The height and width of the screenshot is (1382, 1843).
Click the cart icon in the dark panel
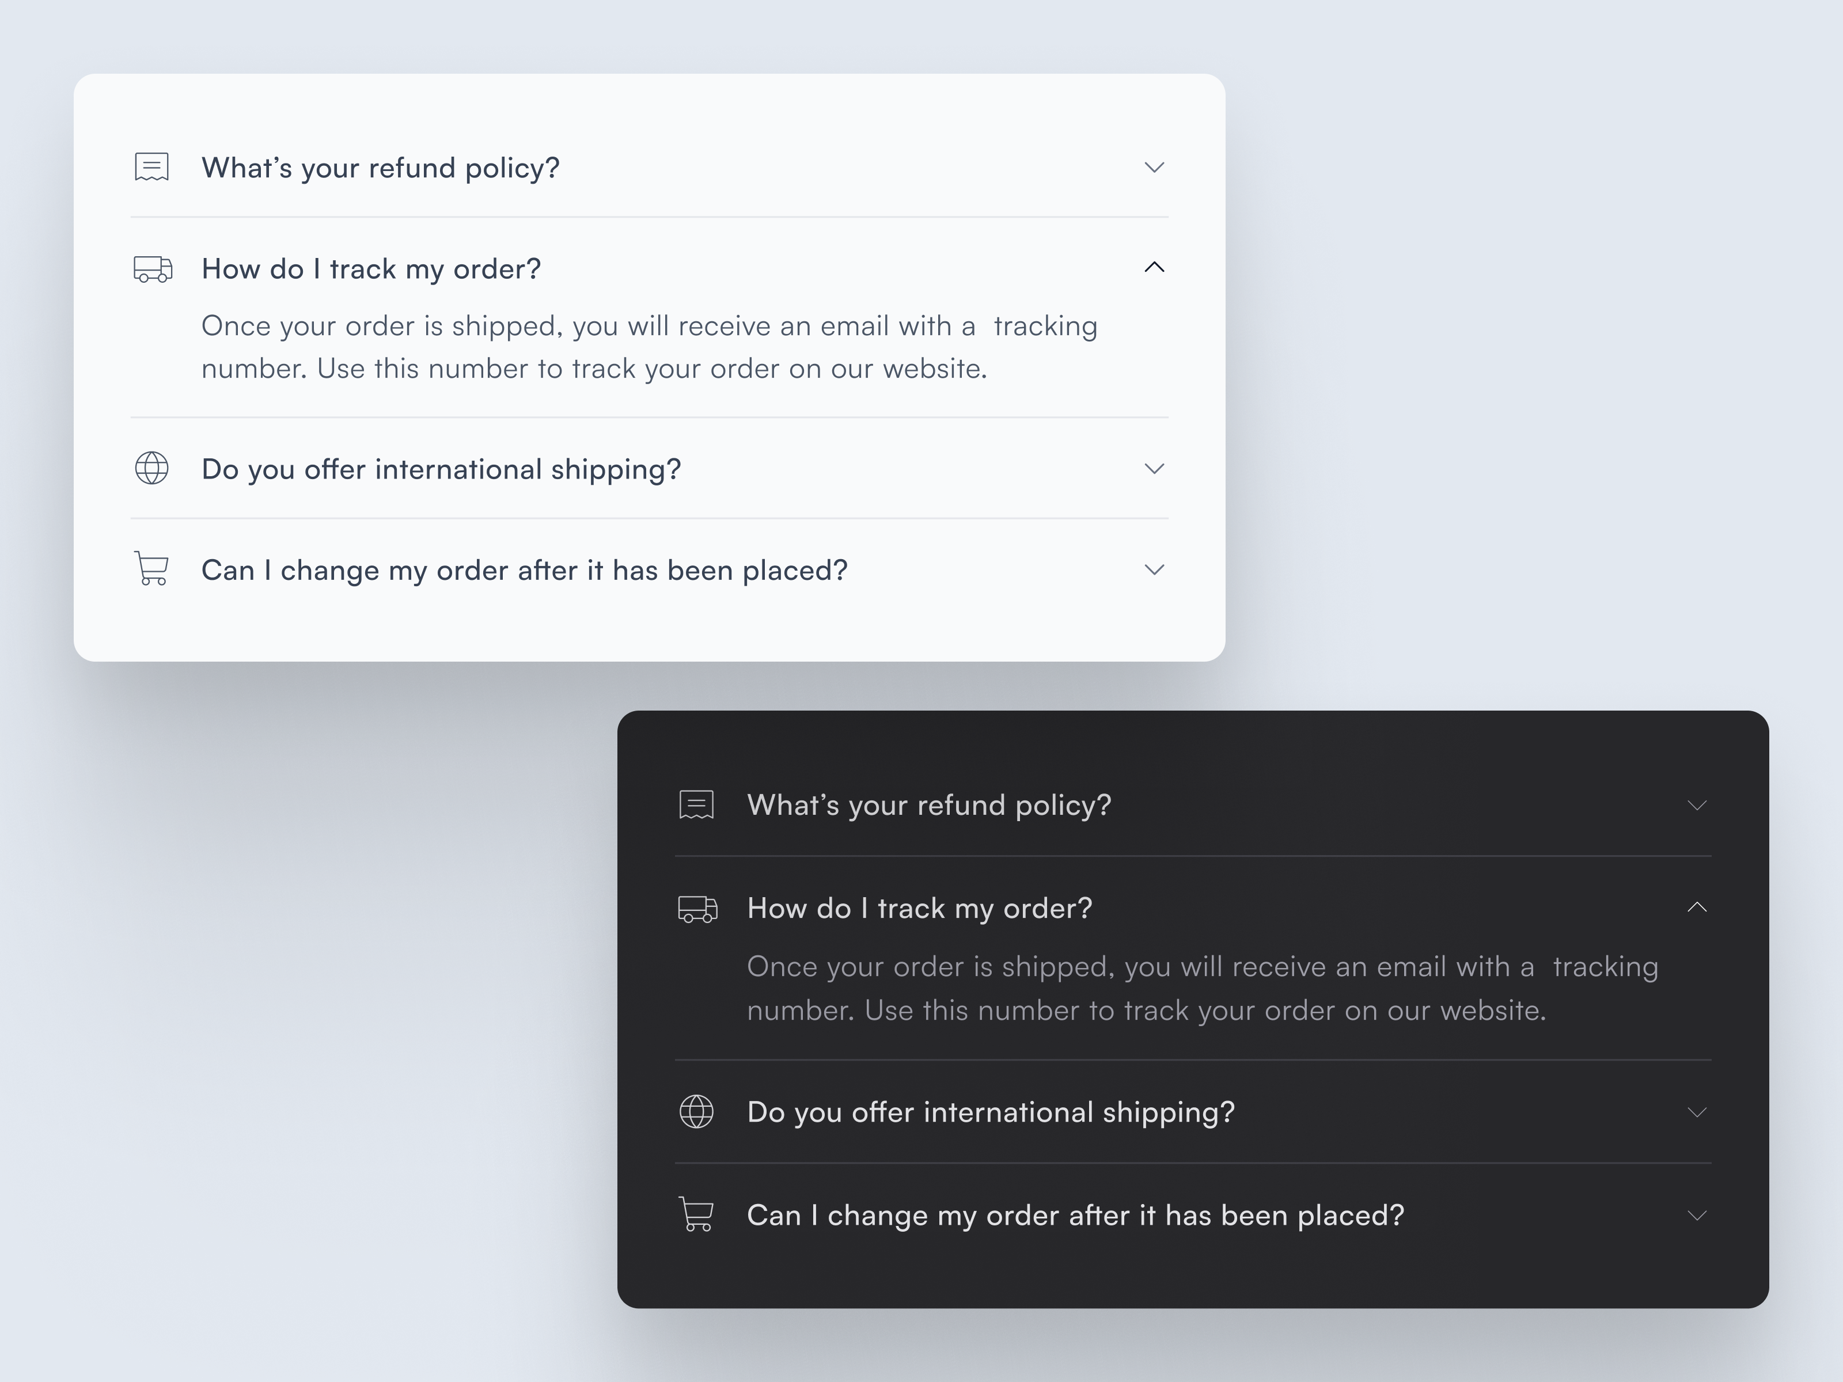coord(696,1214)
